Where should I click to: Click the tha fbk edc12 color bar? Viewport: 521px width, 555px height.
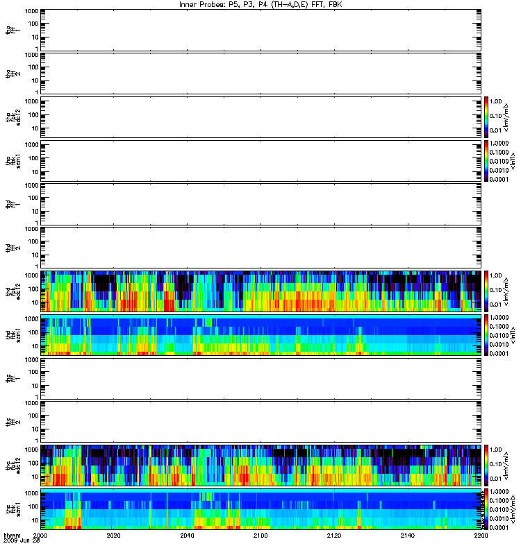(x=486, y=117)
